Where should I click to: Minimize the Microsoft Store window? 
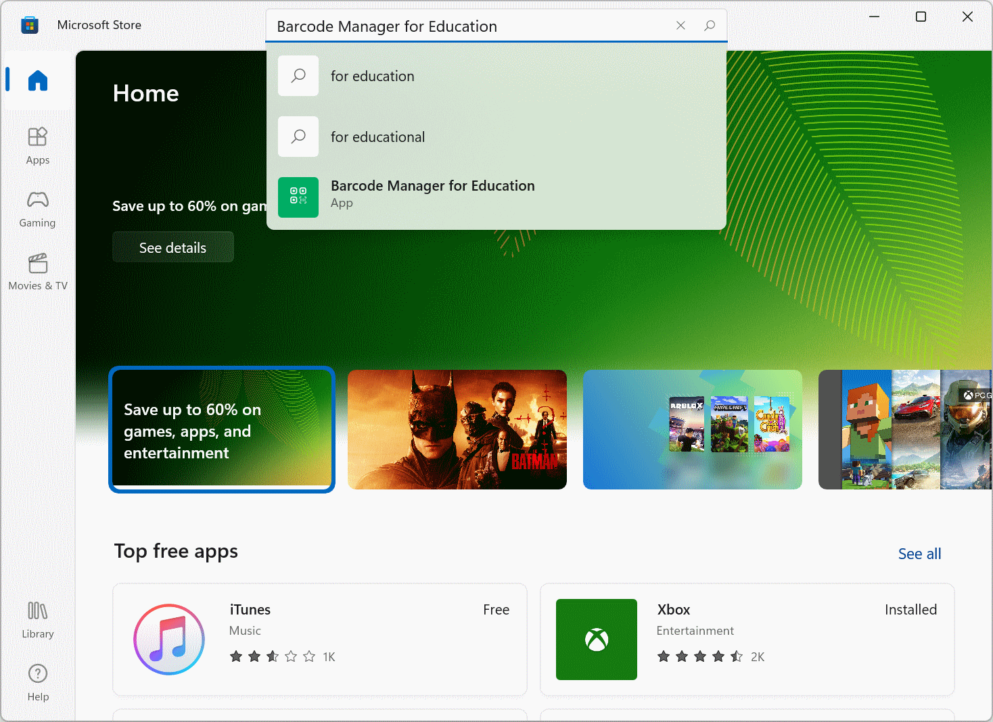coord(875,16)
